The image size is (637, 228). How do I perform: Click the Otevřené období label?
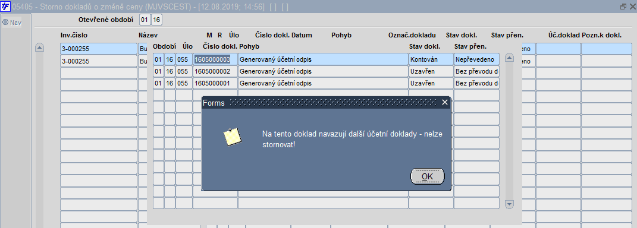(x=106, y=20)
